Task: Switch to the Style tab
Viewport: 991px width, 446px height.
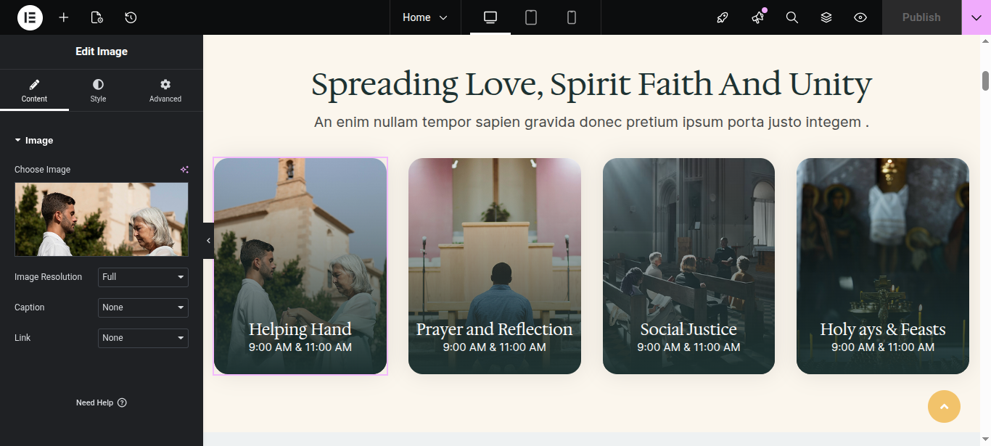Action: click(x=98, y=91)
